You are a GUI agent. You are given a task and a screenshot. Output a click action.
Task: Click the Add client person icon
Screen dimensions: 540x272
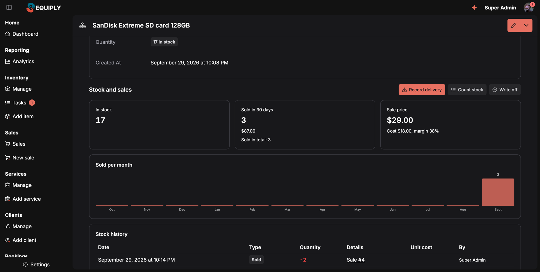point(7,240)
